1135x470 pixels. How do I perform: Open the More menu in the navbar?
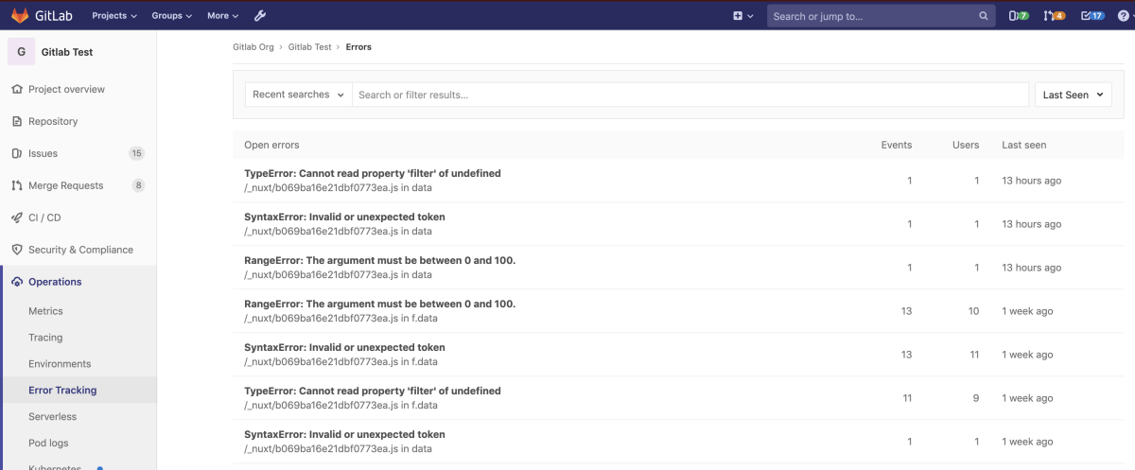point(222,16)
